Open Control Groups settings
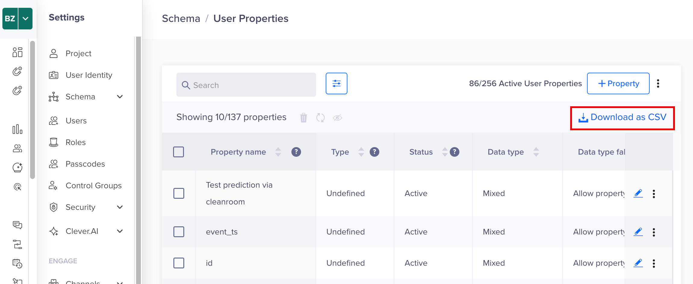Viewport: 693px width, 284px height. (85, 186)
